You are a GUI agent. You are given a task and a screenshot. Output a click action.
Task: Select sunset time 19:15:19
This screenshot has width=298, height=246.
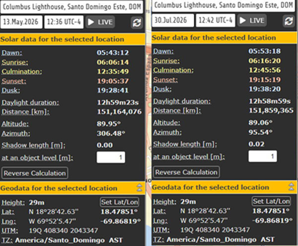[x=265, y=79]
